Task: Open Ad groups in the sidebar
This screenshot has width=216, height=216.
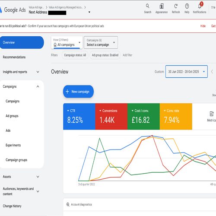Action: (12, 116)
